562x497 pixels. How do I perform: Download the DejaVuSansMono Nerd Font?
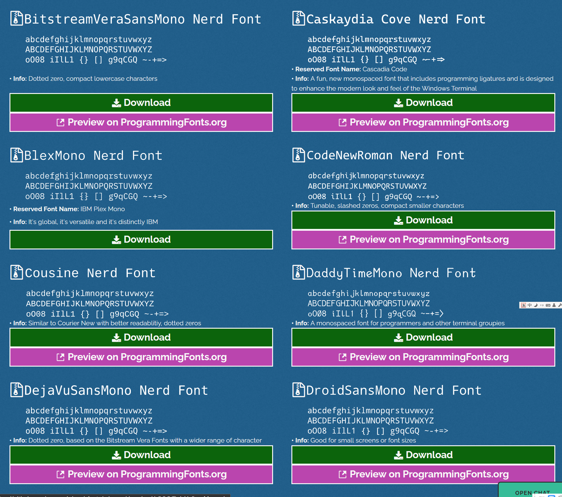[141, 455]
